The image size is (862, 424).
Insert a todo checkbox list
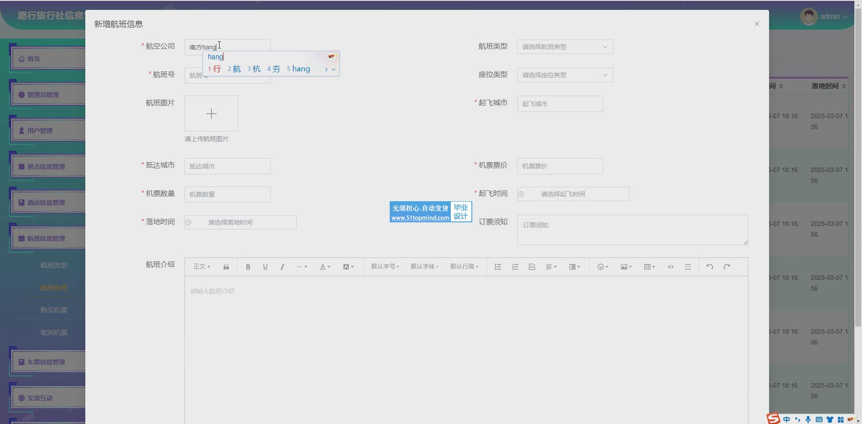(x=532, y=267)
